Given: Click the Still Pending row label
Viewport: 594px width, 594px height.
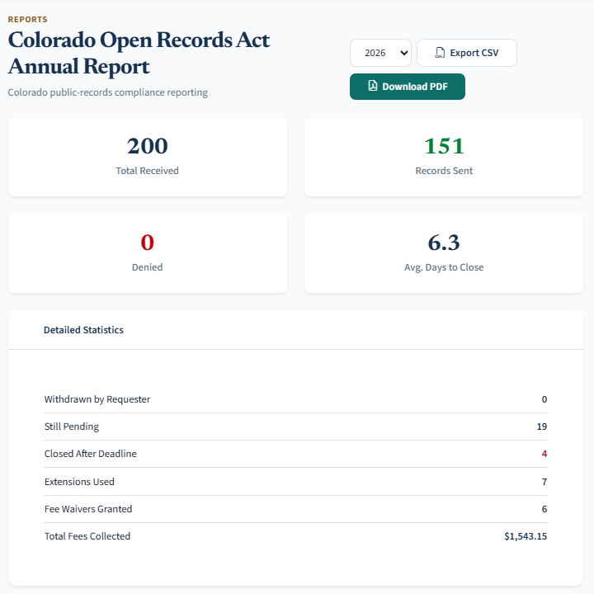Looking at the screenshot, I should pos(72,427).
